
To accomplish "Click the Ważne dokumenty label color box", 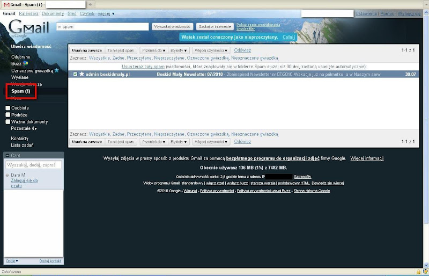I will tap(8, 122).
